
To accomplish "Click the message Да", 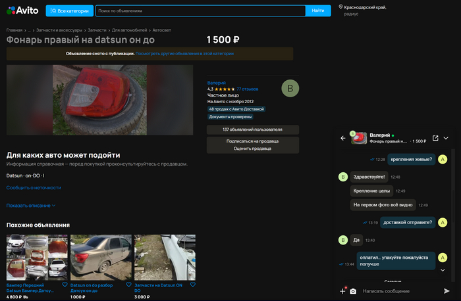I will (356, 240).
